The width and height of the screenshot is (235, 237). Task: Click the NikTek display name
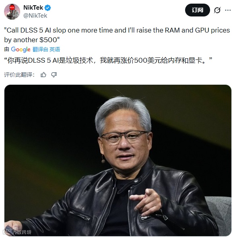[x=33, y=8]
